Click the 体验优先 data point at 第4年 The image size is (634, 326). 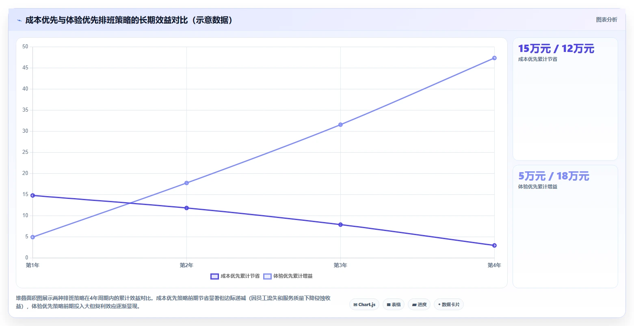pyautogui.click(x=494, y=58)
